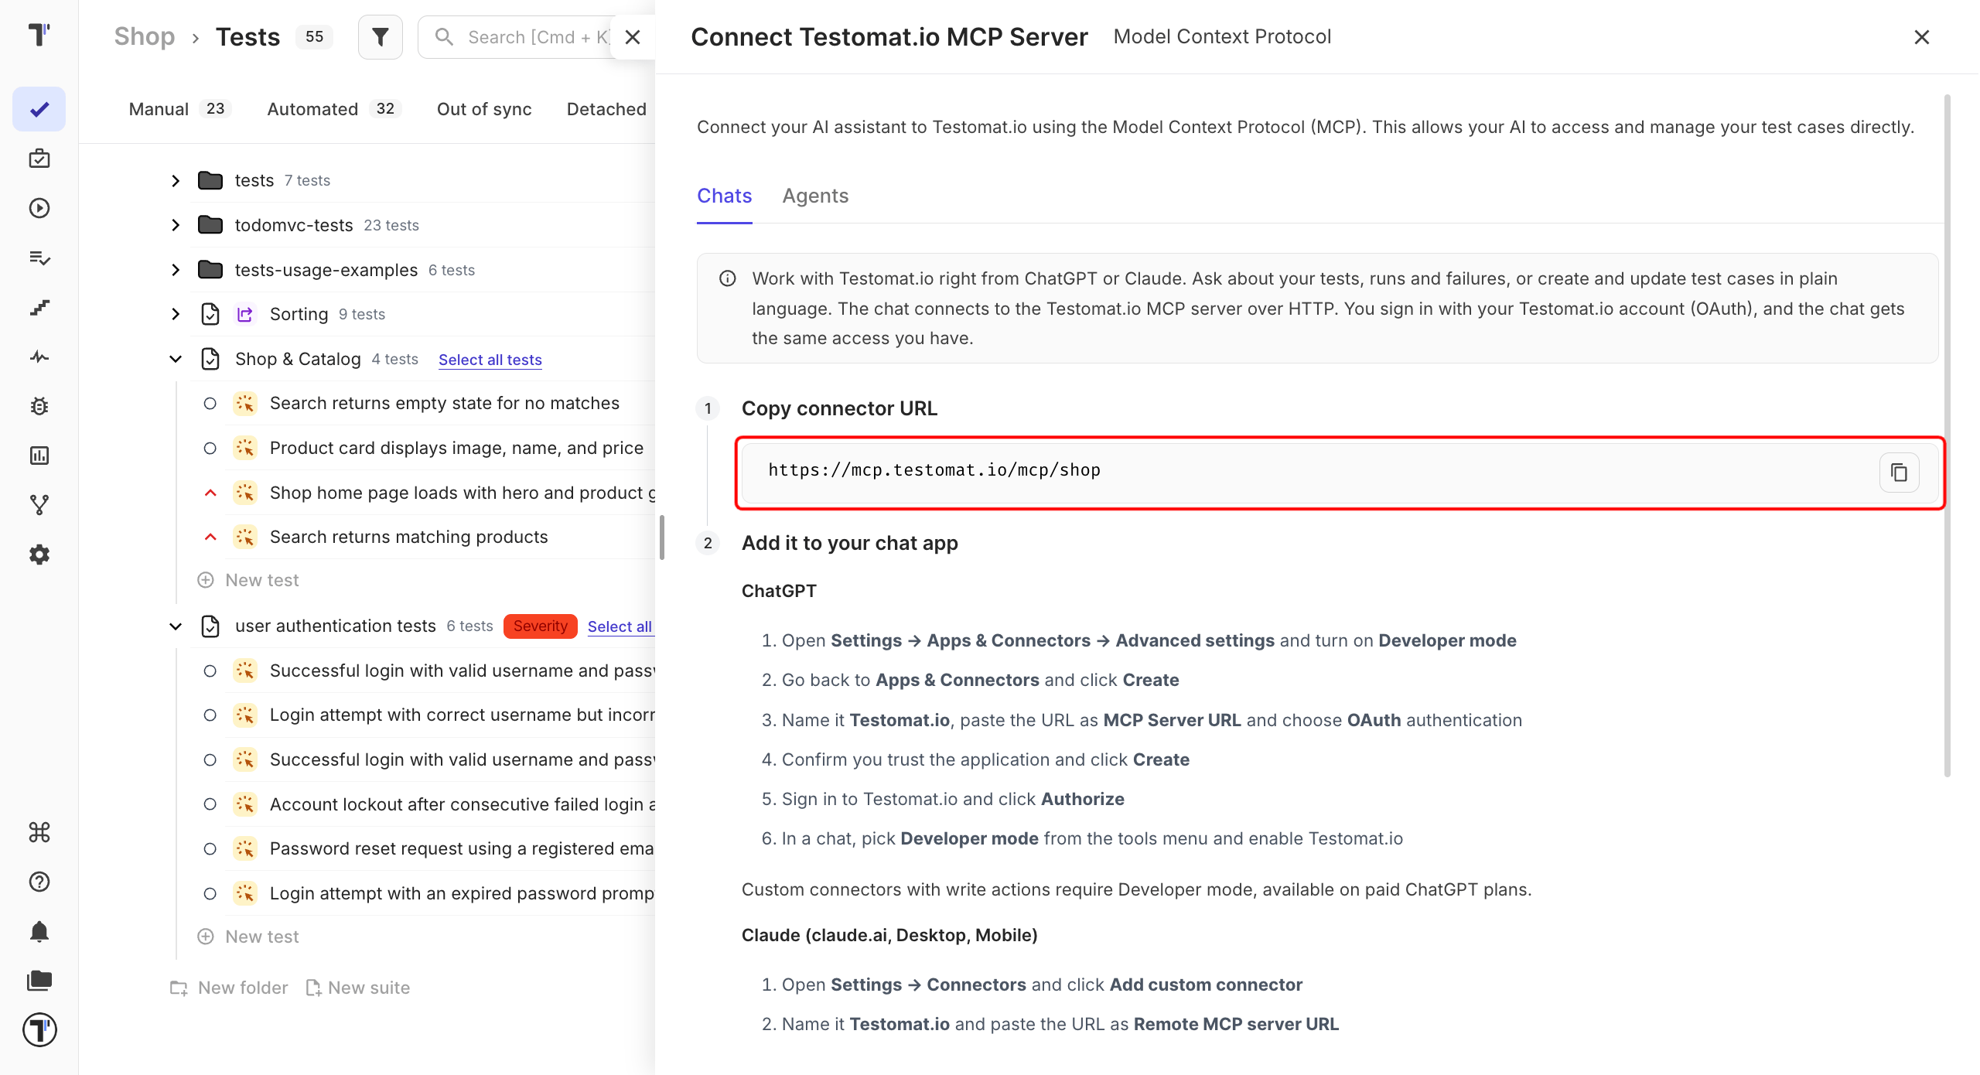The width and height of the screenshot is (1980, 1075).
Task: Open the Analytics chart icon in the sidebar
Action: pyautogui.click(x=39, y=456)
